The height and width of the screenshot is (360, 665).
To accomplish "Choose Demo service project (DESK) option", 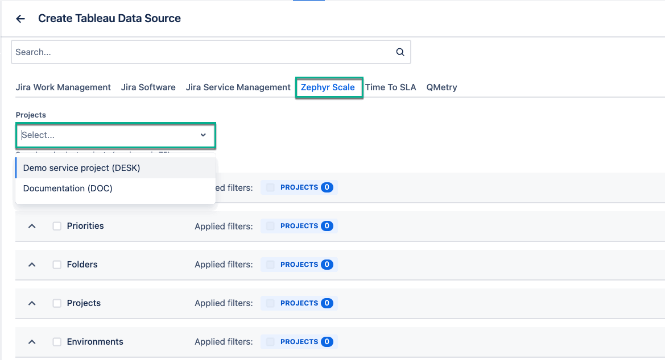I will click(x=81, y=168).
